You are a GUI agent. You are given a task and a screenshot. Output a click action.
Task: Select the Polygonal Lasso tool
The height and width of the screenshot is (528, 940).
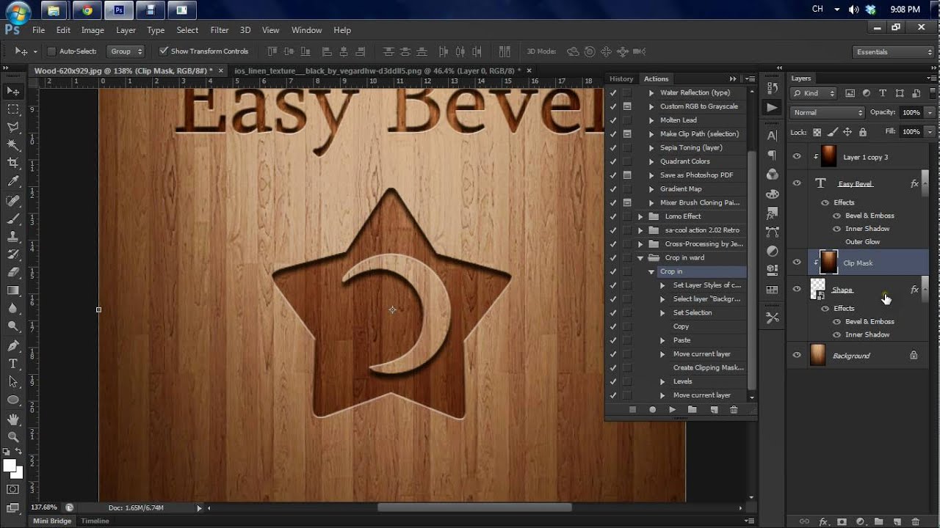(x=13, y=128)
